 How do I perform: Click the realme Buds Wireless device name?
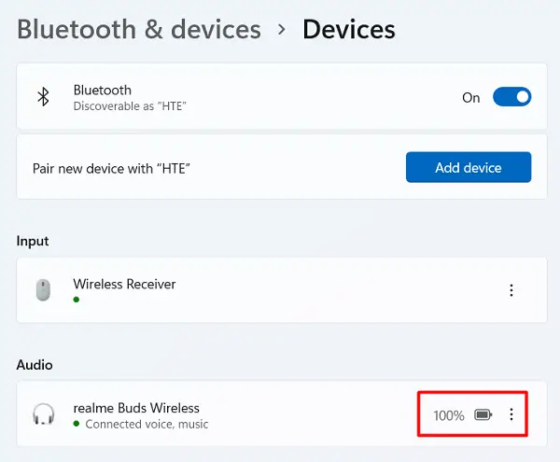[136, 408]
